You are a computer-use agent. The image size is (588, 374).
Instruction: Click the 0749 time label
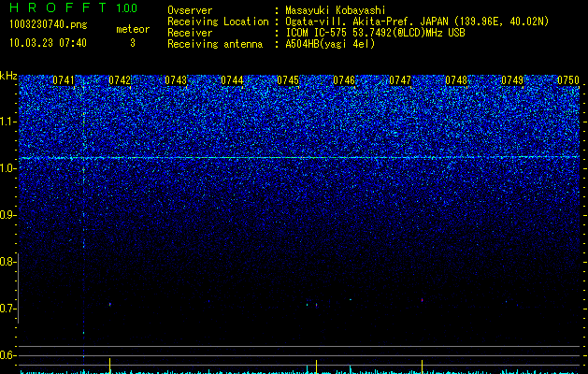(x=512, y=80)
